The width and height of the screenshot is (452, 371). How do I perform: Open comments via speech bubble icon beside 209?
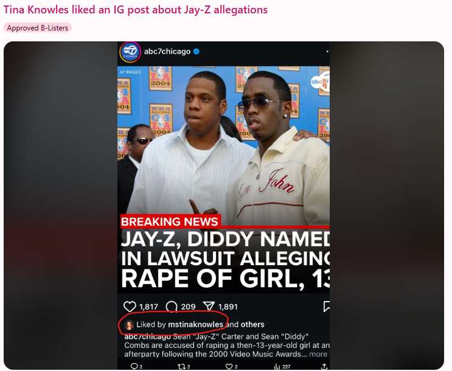(172, 307)
